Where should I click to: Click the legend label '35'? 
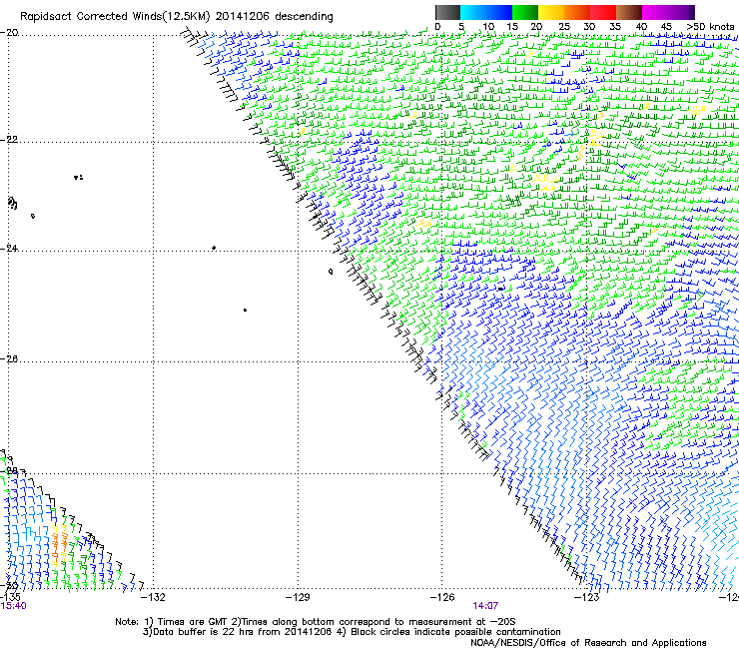[x=615, y=27]
